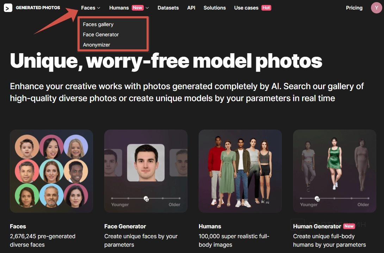384x253 pixels.
Task: Click the Generated Photos logo icon
Action: tap(8, 8)
